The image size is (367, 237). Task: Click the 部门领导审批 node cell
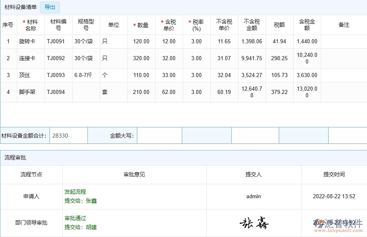click(x=31, y=223)
